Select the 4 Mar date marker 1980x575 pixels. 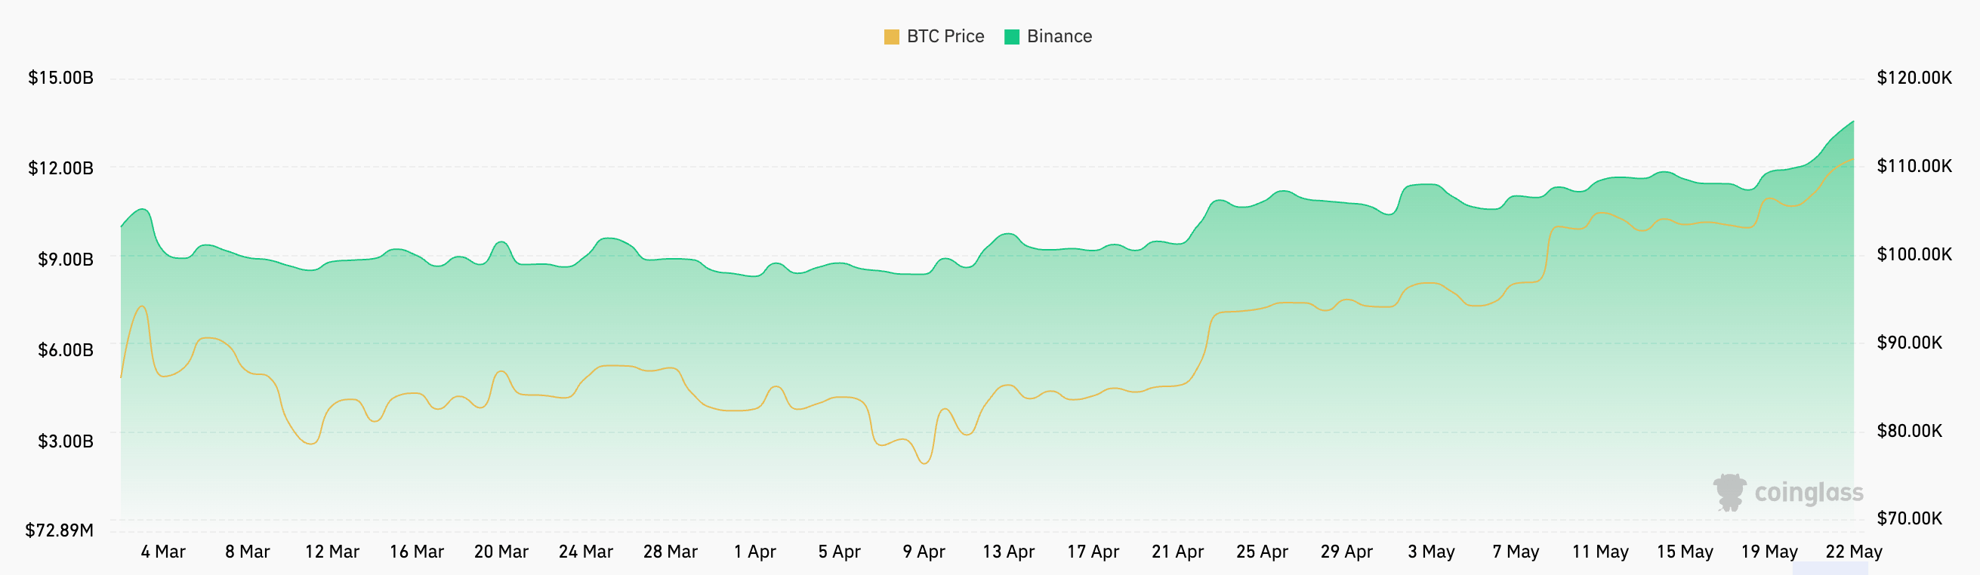163,551
